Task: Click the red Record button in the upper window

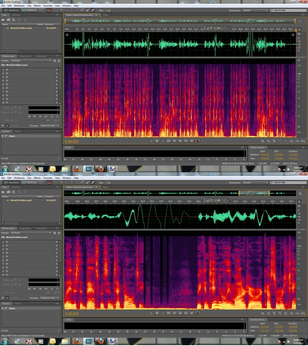Action: point(198,141)
